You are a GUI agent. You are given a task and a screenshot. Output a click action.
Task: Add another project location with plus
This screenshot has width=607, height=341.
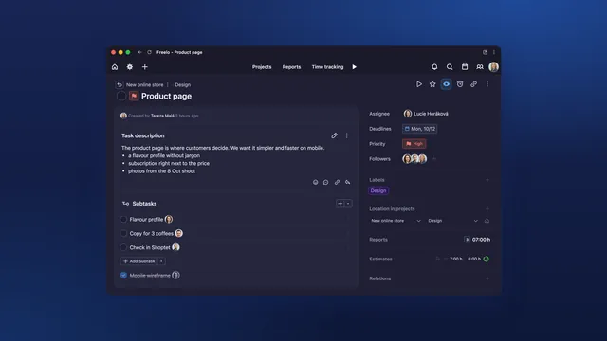pos(487,208)
